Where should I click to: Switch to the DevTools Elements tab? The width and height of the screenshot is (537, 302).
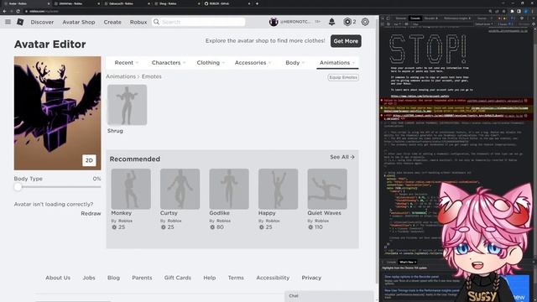click(x=401, y=18)
